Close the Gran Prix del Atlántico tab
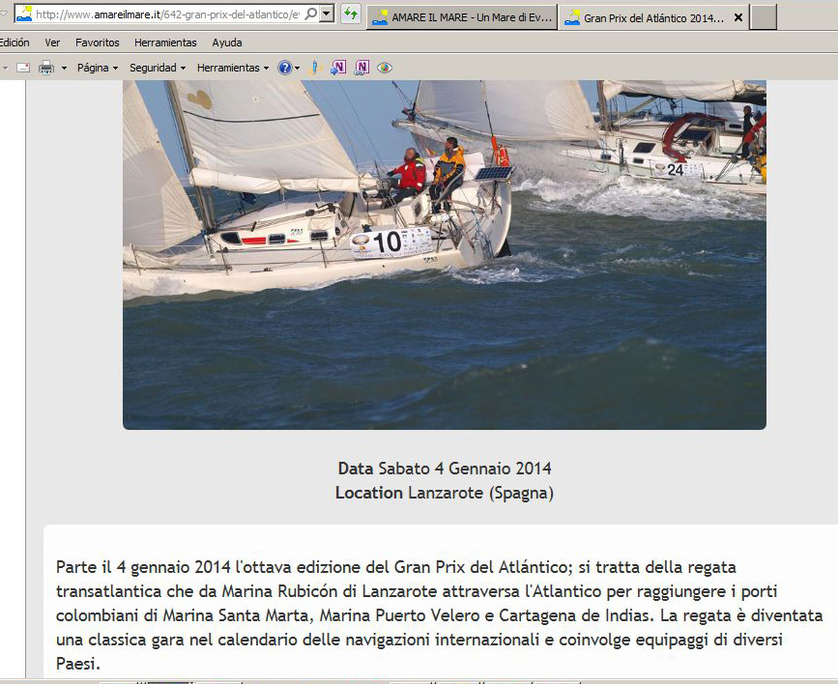This screenshot has height=684, width=838. coord(738,17)
